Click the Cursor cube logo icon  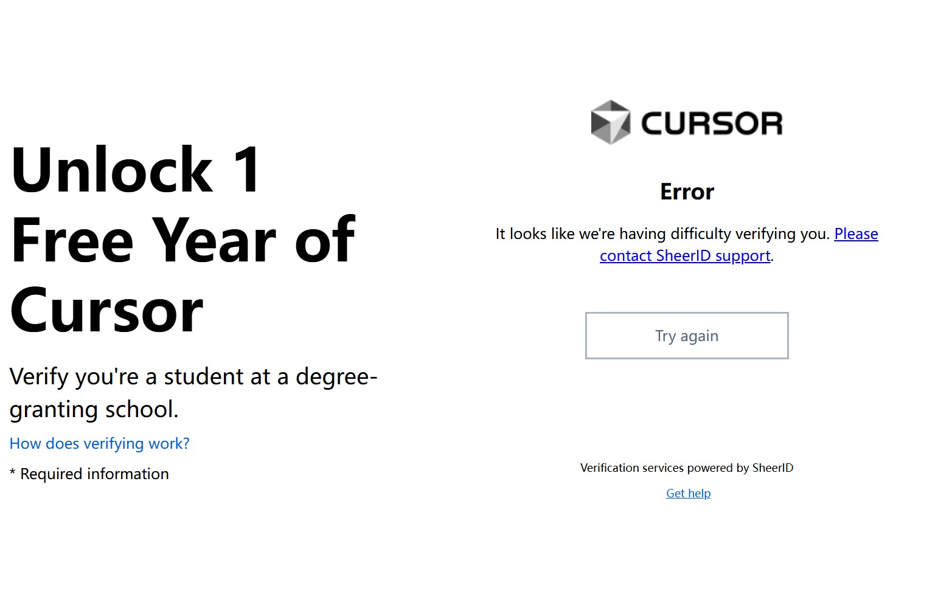(610, 122)
